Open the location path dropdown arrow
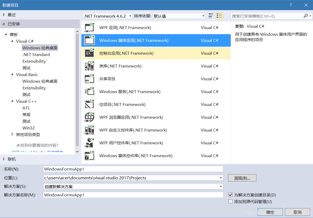This screenshot has height=218, width=313. tap(221, 178)
